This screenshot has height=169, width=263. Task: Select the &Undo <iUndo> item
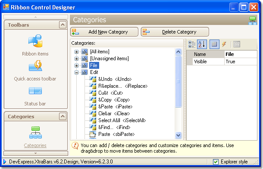(115, 79)
